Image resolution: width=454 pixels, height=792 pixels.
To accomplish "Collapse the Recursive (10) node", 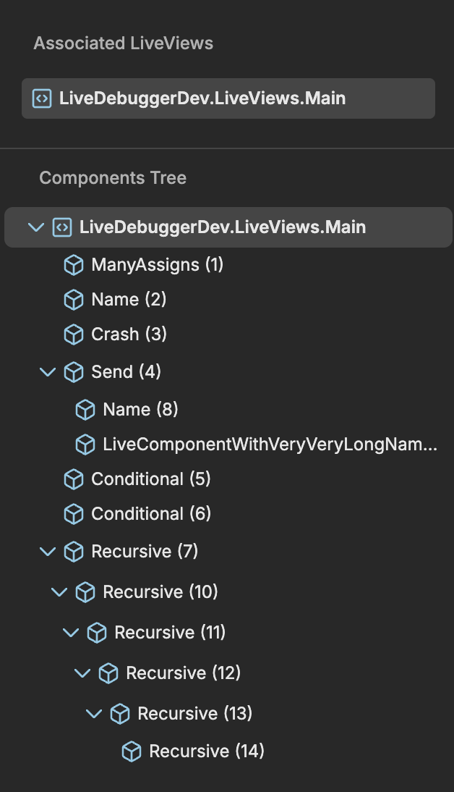I will [59, 592].
